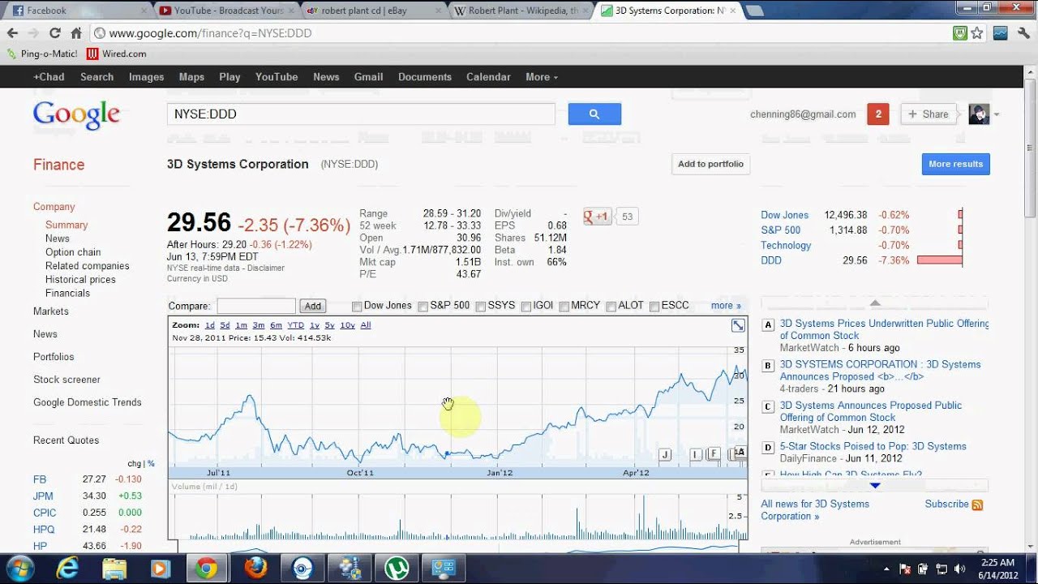Click news marker B beside headline
This screenshot has height=584, width=1038.
tap(768, 366)
